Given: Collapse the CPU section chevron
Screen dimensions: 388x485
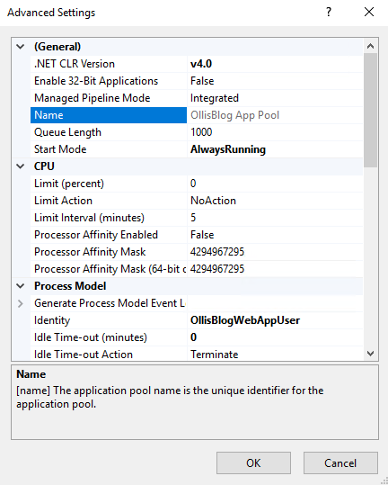Looking at the screenshot, I should tap(21, 166).
